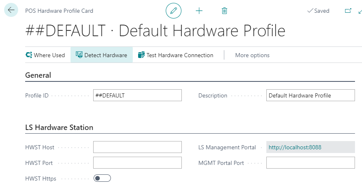Click the Detect Hardware icon
The image size is (362, 190).
79,55
